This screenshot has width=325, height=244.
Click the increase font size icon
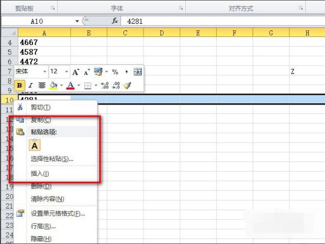(76, 72)
